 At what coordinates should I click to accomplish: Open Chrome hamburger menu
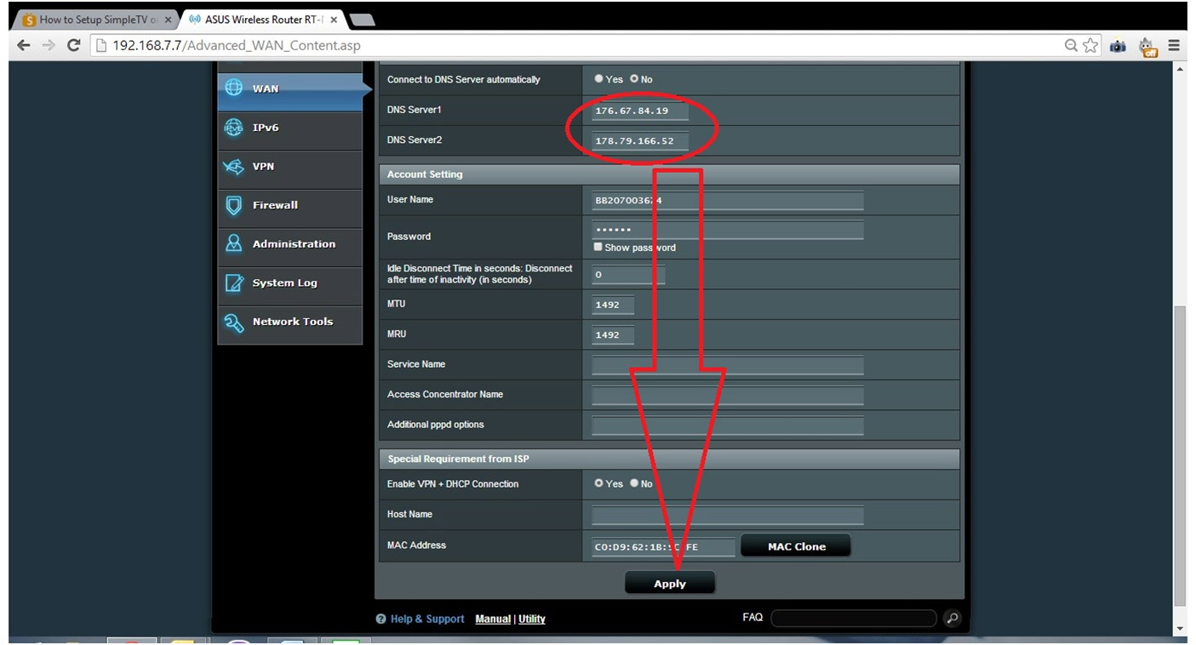click(1174, 46)
